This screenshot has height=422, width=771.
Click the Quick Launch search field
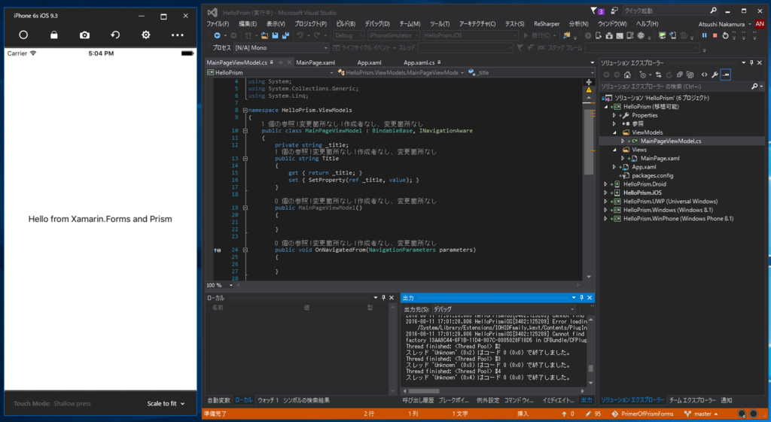669,11
